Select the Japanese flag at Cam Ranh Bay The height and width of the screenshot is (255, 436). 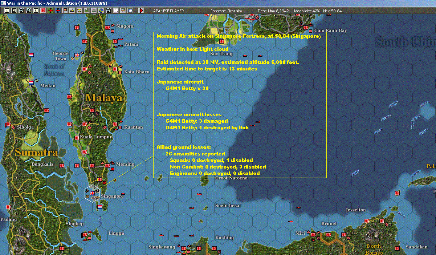(x=306, y=27)
